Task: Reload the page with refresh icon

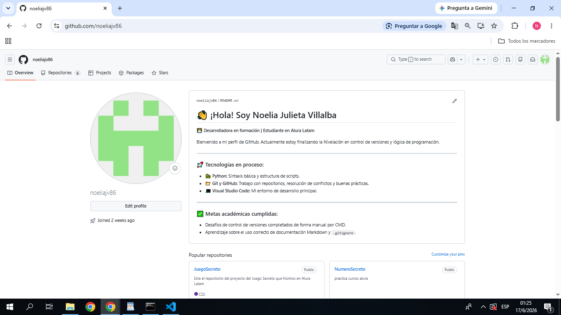Action: tap(39, 26)
